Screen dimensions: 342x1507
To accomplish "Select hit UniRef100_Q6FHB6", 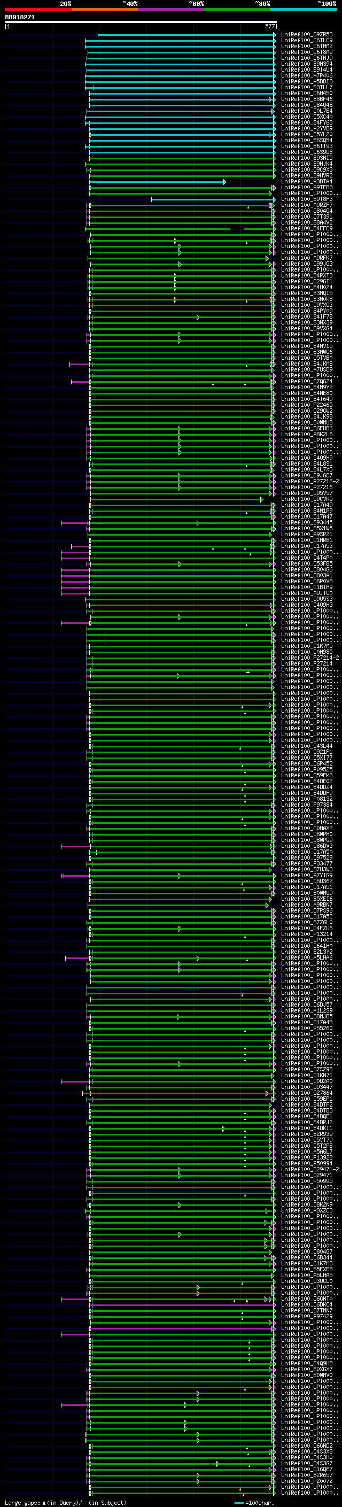I will pos(307,428).
